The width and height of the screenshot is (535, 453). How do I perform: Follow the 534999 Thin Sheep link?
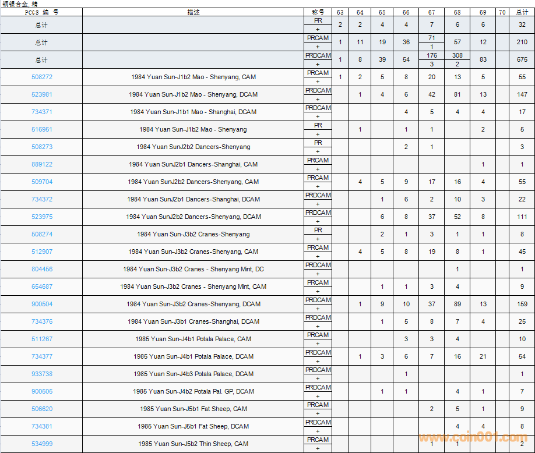point(41,444)
